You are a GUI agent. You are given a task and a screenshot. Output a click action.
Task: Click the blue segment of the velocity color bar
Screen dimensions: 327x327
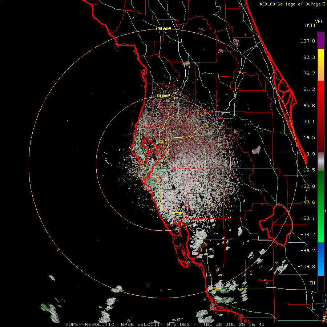(x=321, y=259)
